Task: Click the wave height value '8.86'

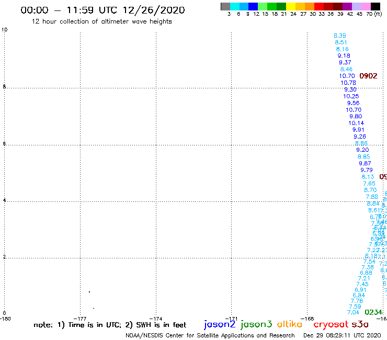Action: [361, 143]
